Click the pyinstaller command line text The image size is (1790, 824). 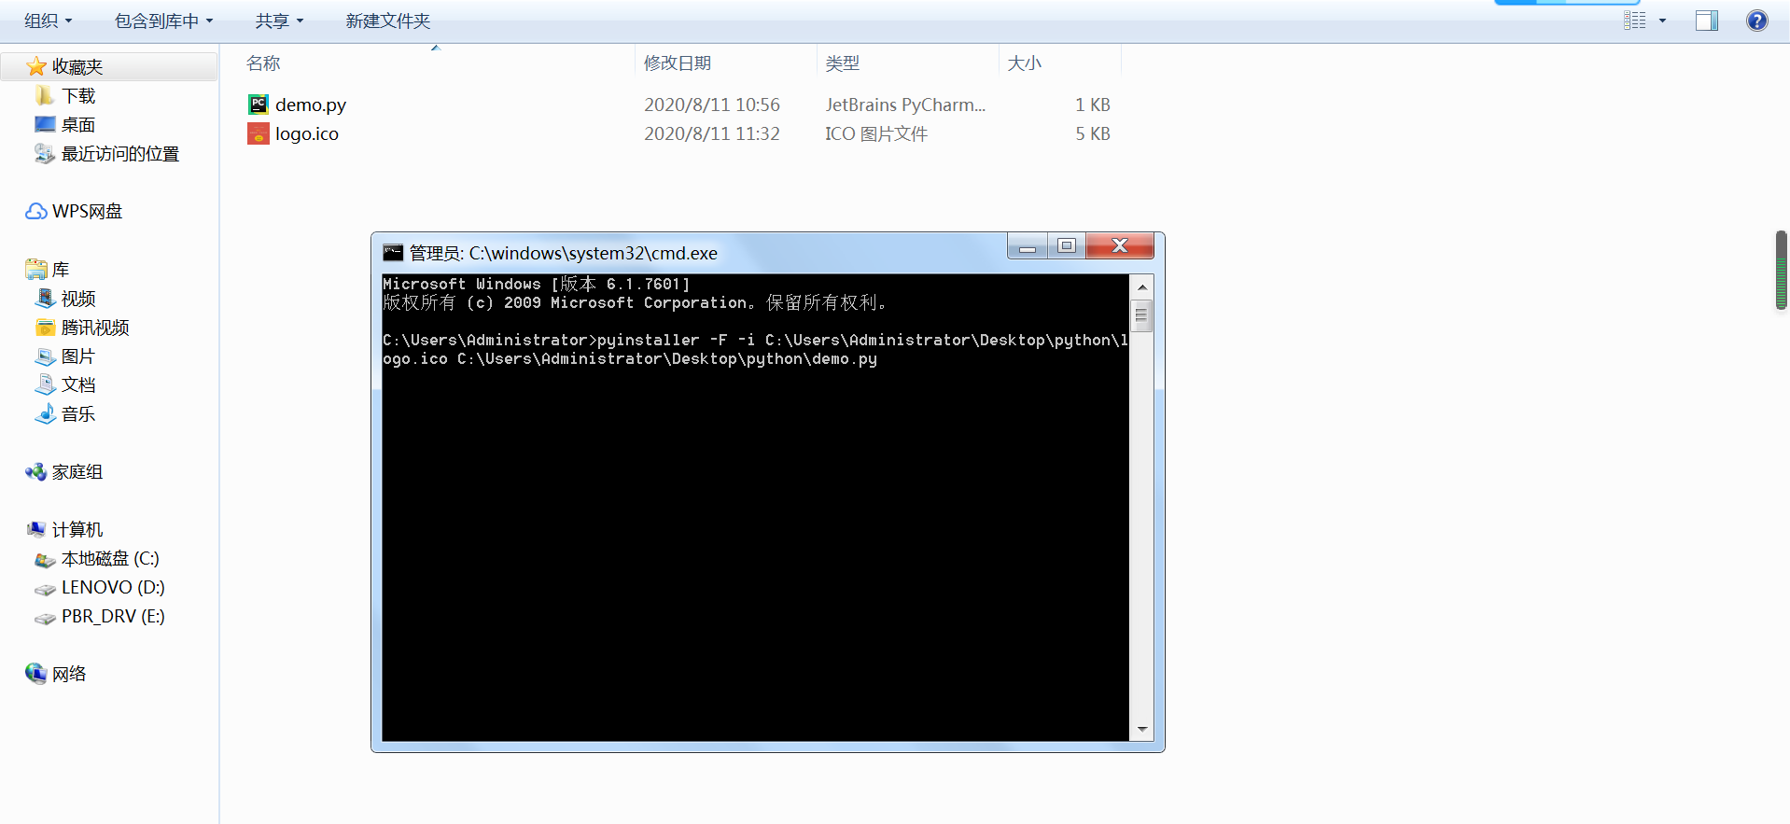pyautogui.click(x=755, y=350)
